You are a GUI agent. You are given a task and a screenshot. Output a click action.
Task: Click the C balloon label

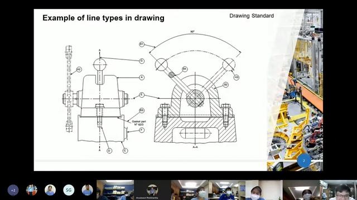click(125, 151)
